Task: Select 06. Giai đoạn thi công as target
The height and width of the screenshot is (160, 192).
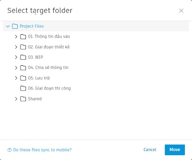Action: pyautogui.click(x=49, y=88)
